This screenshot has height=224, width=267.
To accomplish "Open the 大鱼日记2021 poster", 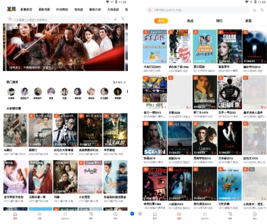I will (x=155, y=47).
